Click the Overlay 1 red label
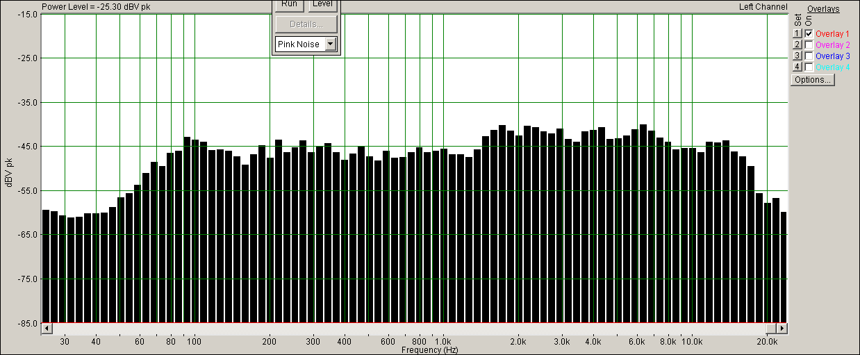Image resolution: width=860 pixels, height=355 pixels. pos(832,34)
